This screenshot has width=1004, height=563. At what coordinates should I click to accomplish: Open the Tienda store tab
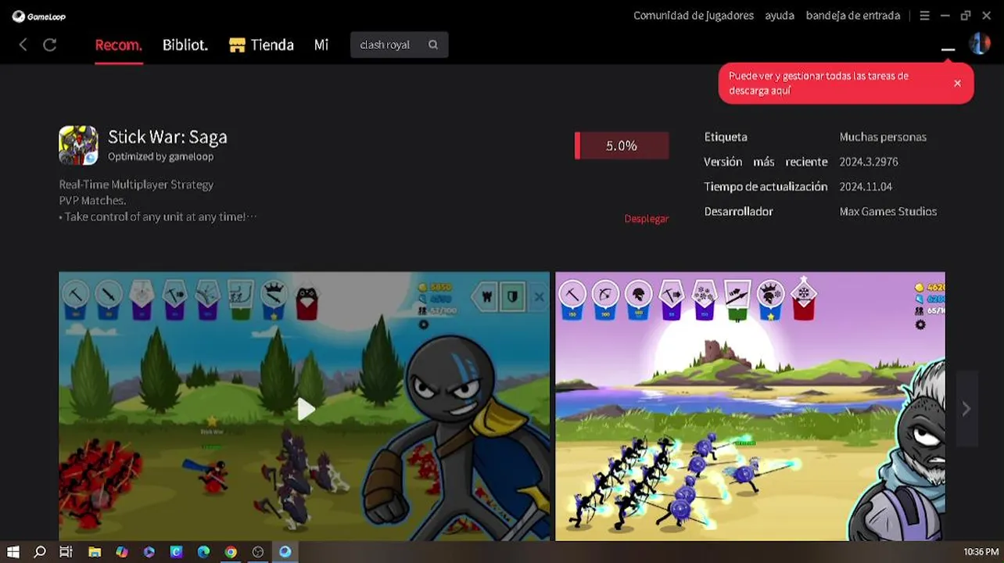[261, 45]
